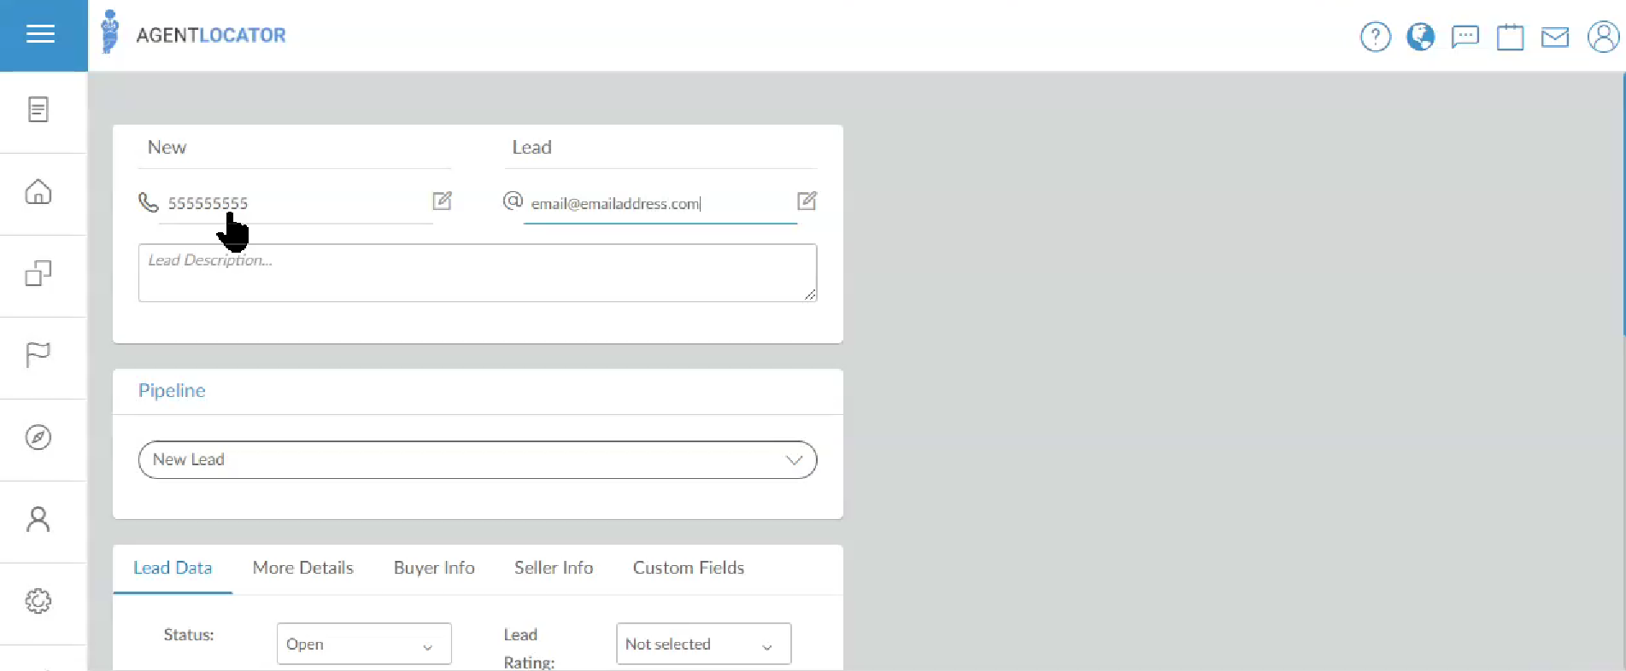The height and width of the screenshot is (671, 1626).
Task: Click the first name field showing New
Action: click(295, 148)
